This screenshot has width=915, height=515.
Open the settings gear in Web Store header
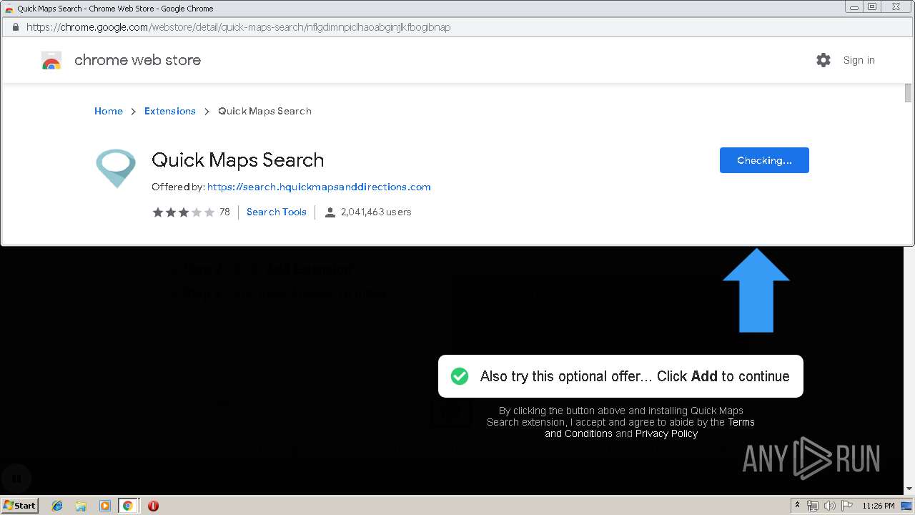(823, 60)
